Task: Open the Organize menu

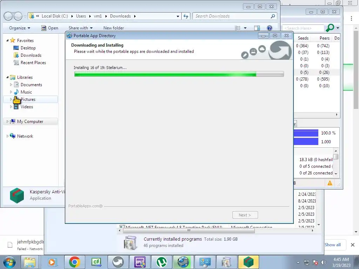Action: coord(20,28)
